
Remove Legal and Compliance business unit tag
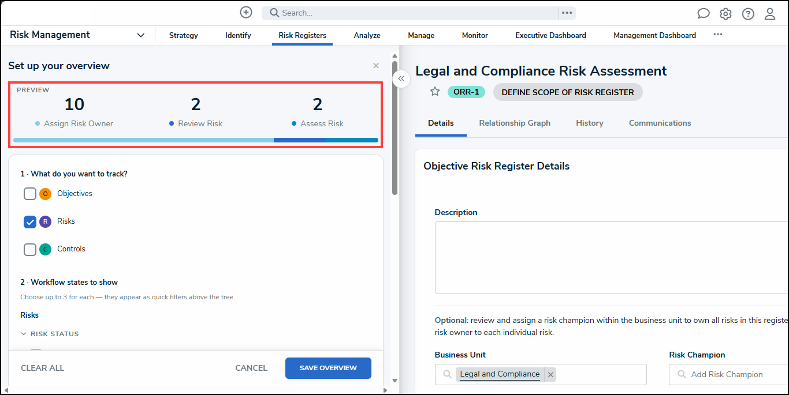click(x=550, y=374)
